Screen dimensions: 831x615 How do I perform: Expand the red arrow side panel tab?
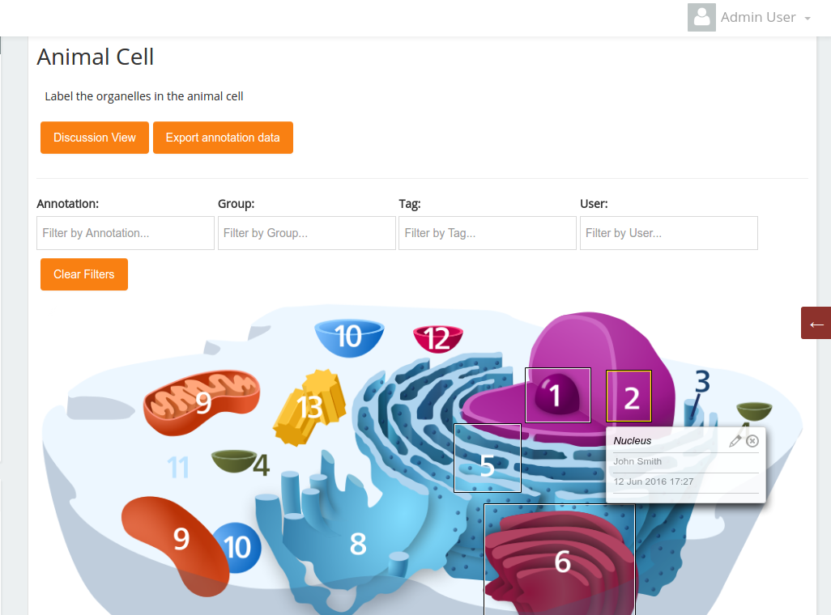(816, 323)
